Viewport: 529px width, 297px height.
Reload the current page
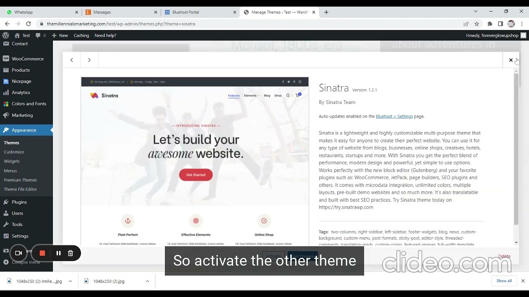coord(29,24)
